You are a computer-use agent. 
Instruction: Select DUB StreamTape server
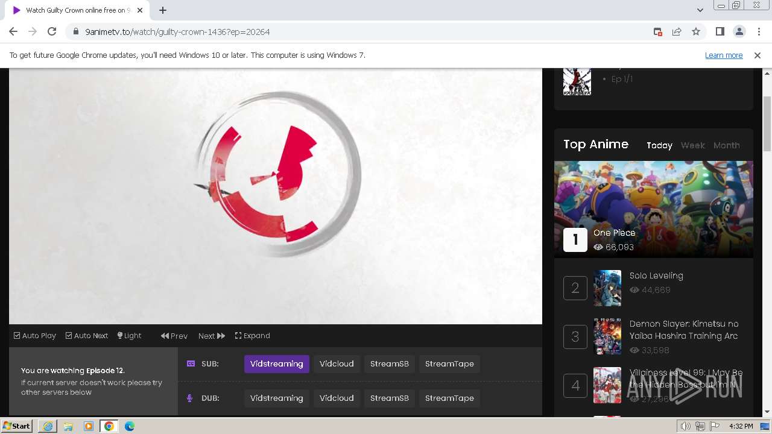tap(449, 398)
